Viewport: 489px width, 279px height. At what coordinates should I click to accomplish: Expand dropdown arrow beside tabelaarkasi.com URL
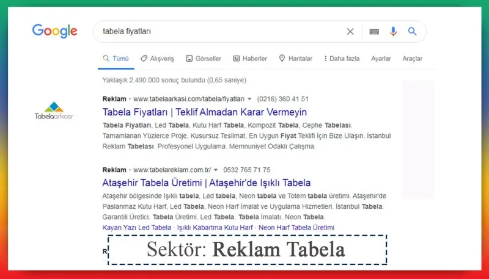point(249,99)
